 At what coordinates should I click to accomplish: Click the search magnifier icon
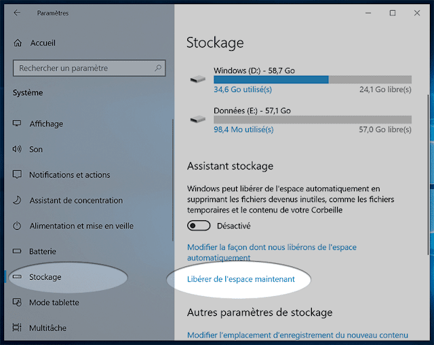(158, 68)
